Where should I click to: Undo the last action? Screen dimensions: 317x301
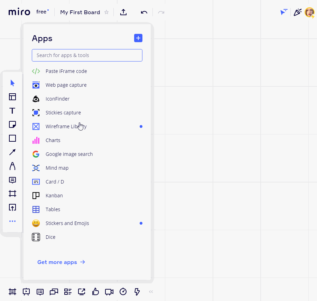coord(144,12)
